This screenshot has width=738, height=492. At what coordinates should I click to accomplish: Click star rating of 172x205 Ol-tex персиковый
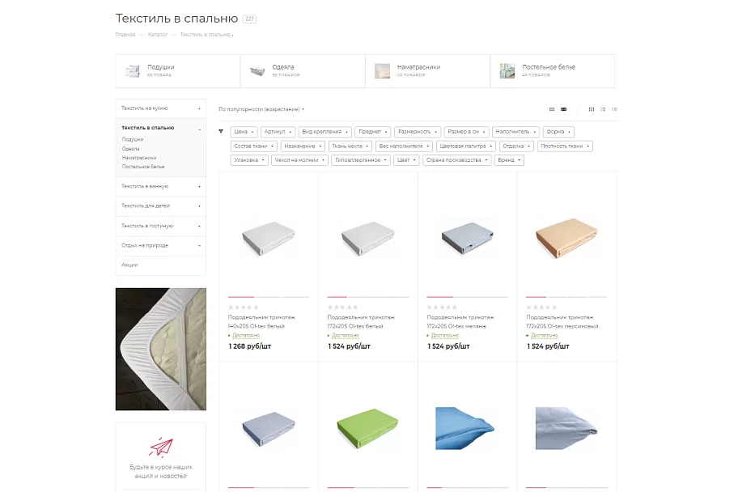pyautogui.click(x=541, y=307)
